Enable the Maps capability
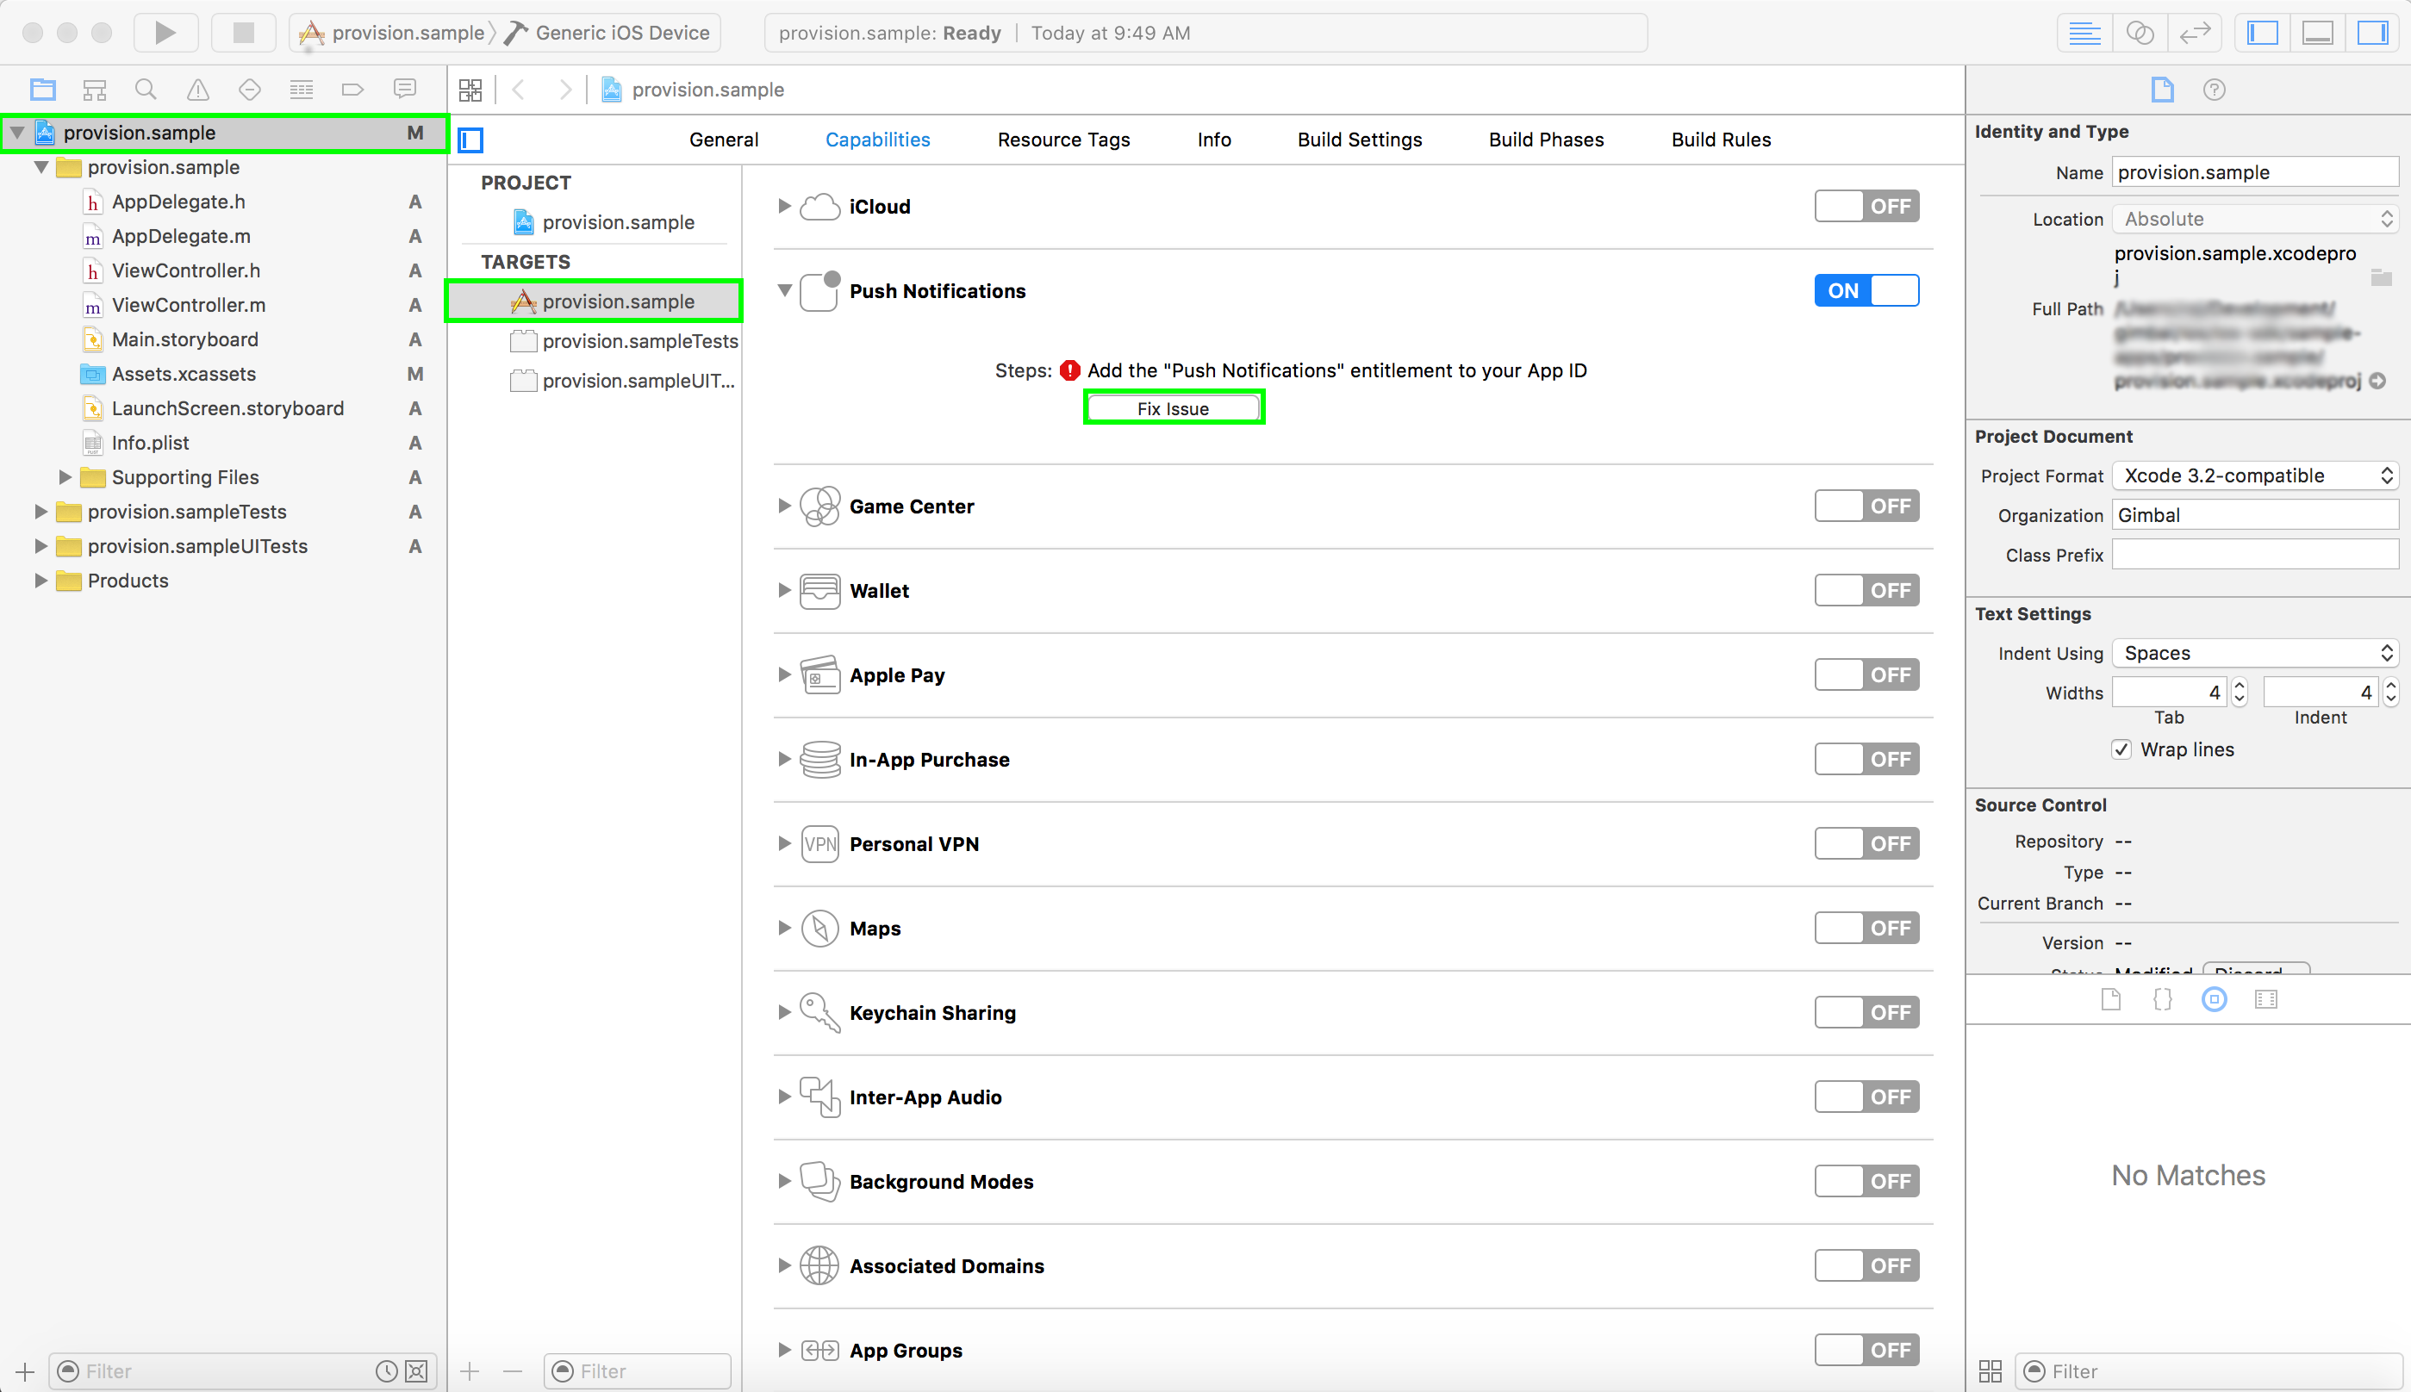 click(x=1866, y=929)
